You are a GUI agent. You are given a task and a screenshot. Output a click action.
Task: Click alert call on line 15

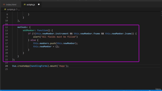(x=36, y=37)
